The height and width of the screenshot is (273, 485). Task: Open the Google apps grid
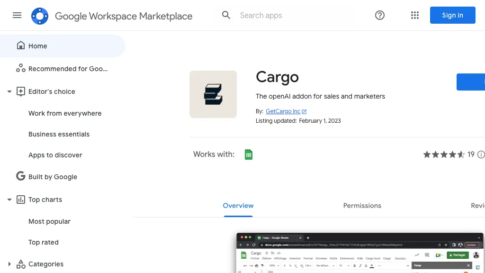tap(415, 15)
